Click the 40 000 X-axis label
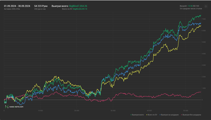 coord(150,111)
